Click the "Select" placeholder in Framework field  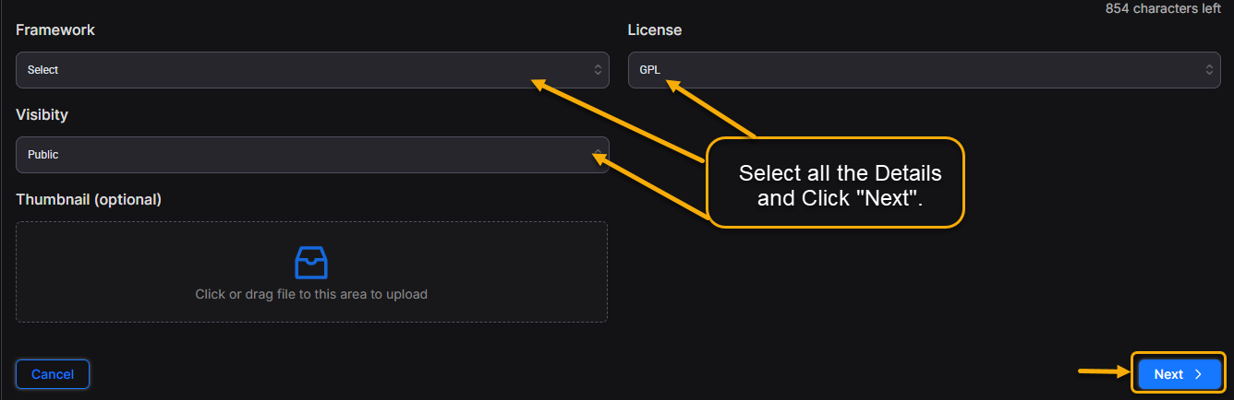[x=43, y=70]
